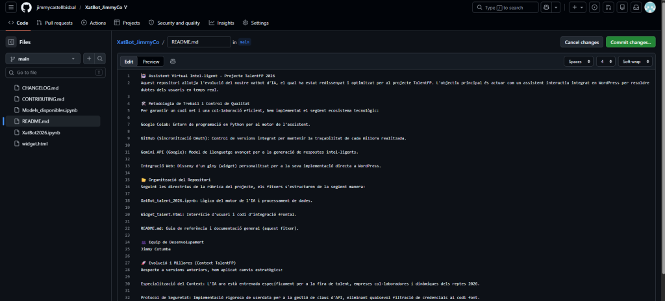Click the Copilot icon beside Preview tab
The height and width of the screenshot is (301, 665).
[173, 62]
